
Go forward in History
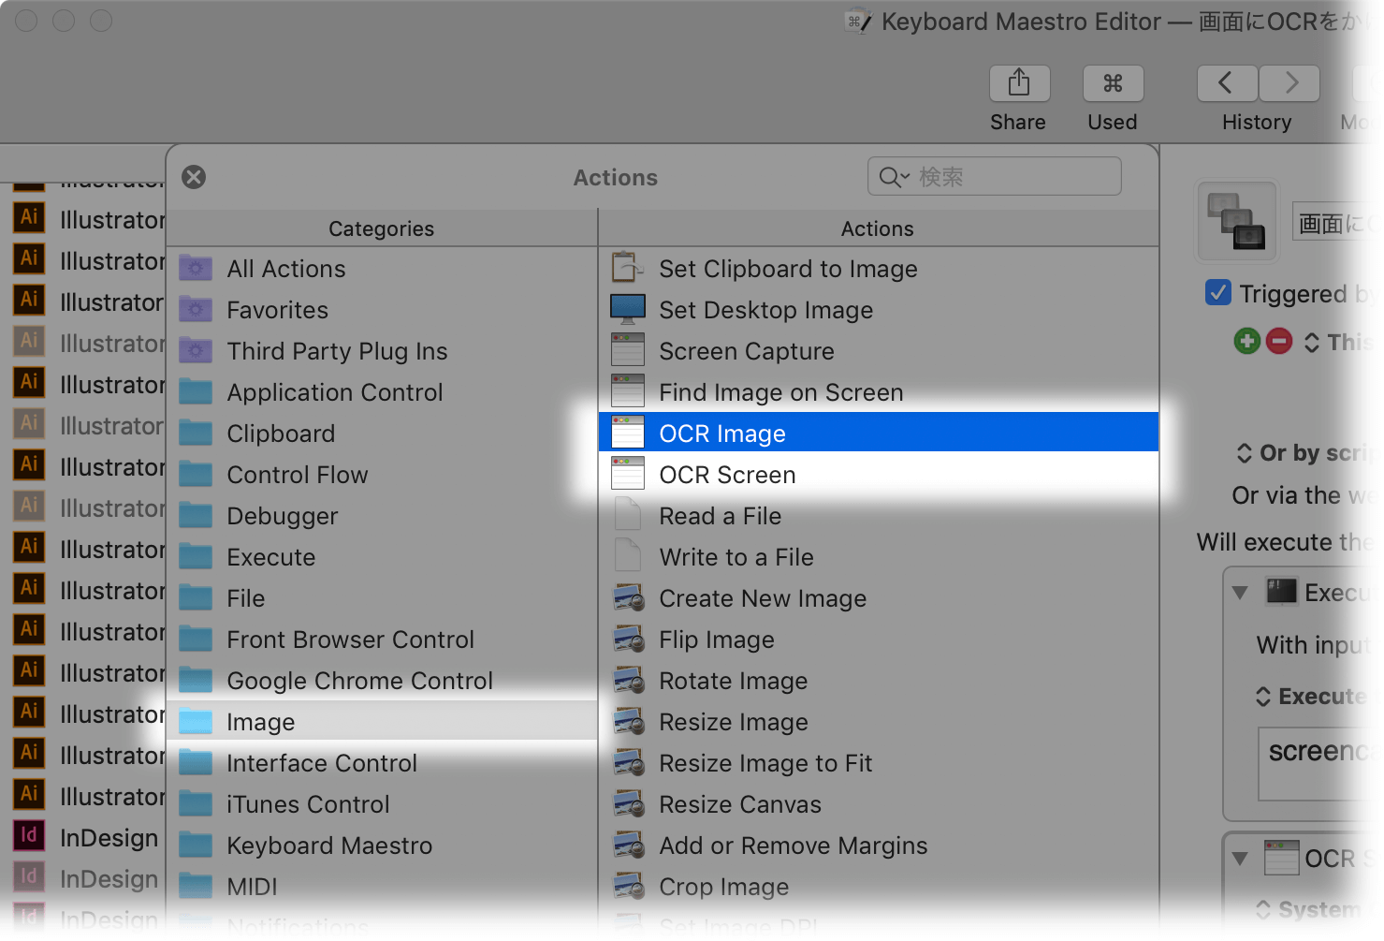tap(1289, 83)
